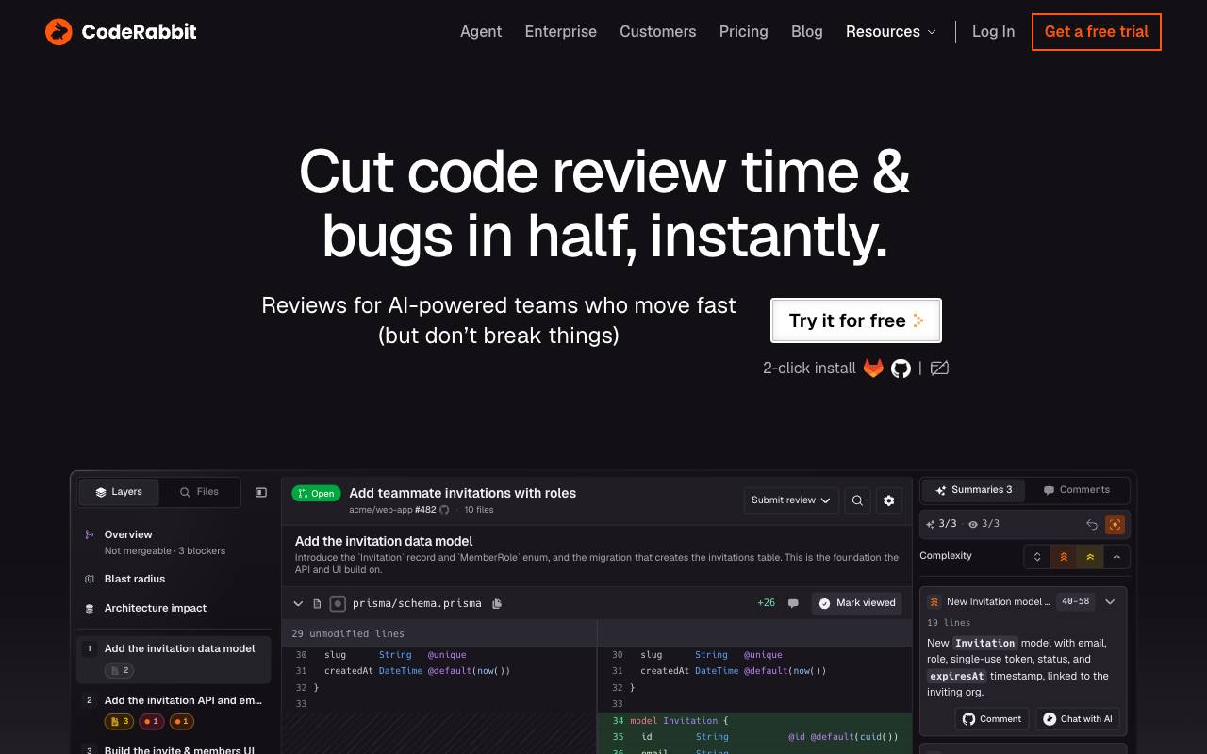Open GitHub install icon
The image size is (1207, 754).
901,369
